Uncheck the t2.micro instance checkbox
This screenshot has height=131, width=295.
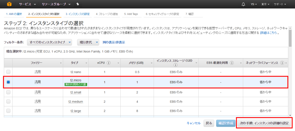click(8, 82)
